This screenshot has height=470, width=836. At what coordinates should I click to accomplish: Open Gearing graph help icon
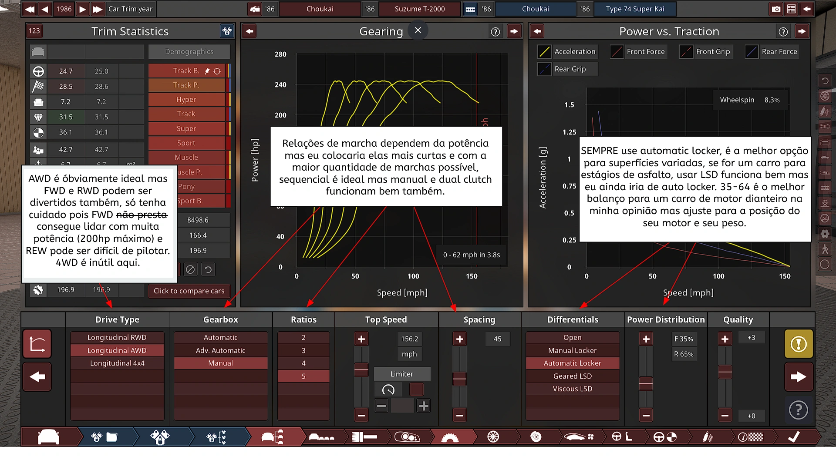[495, 31]
